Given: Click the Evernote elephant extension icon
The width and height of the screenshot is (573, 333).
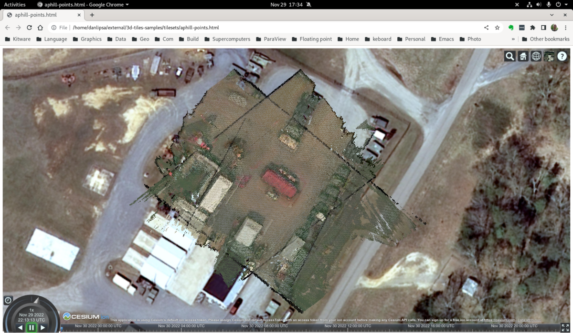Looking at the screenshot, I should 510,28.
